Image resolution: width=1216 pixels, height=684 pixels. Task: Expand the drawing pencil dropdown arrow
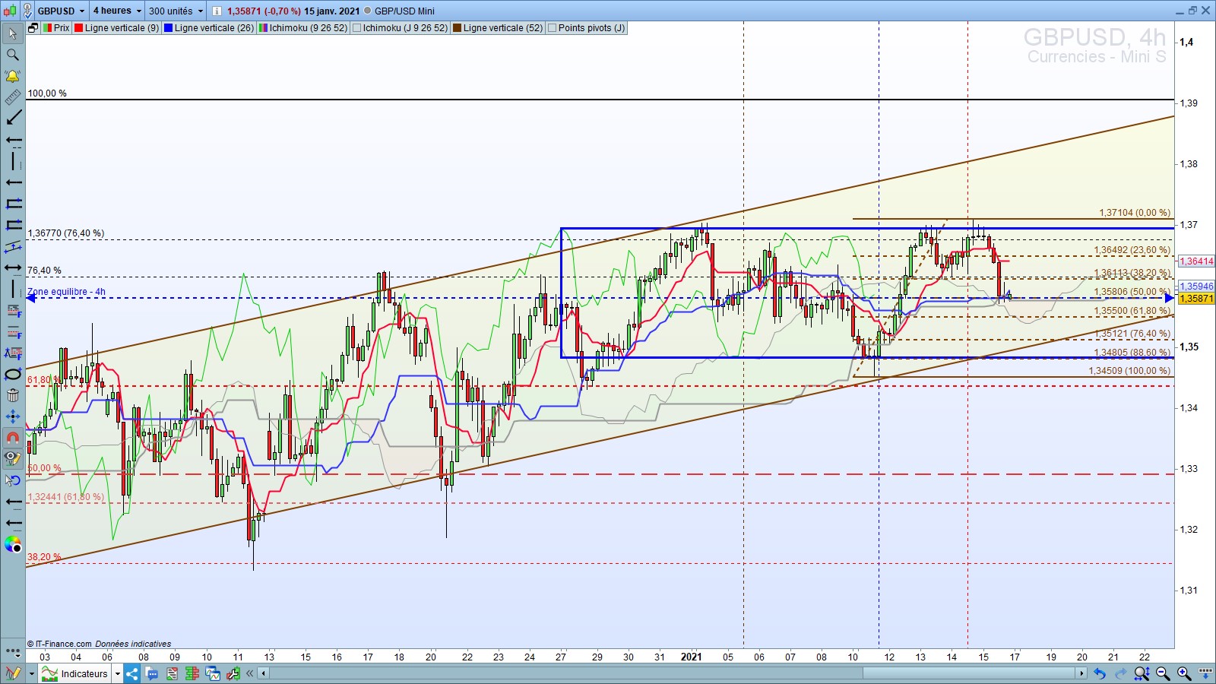coord(32,673)
